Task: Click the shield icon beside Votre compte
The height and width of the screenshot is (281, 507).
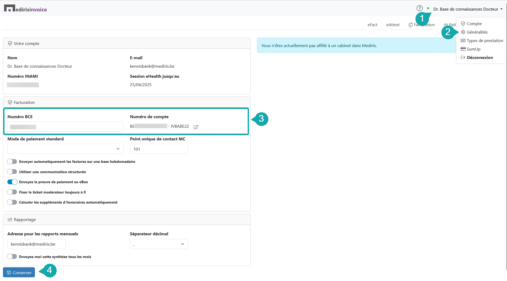Action: coord(10,43)
